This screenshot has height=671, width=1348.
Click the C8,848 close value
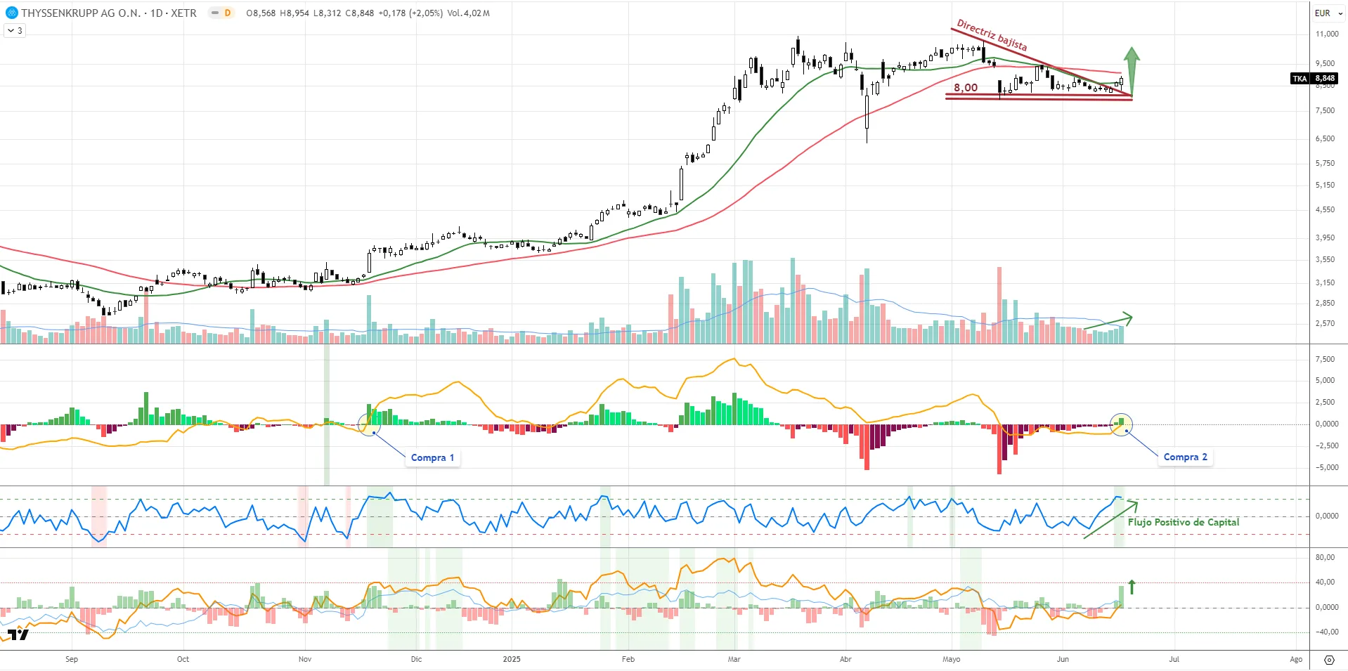pos(360,13)
